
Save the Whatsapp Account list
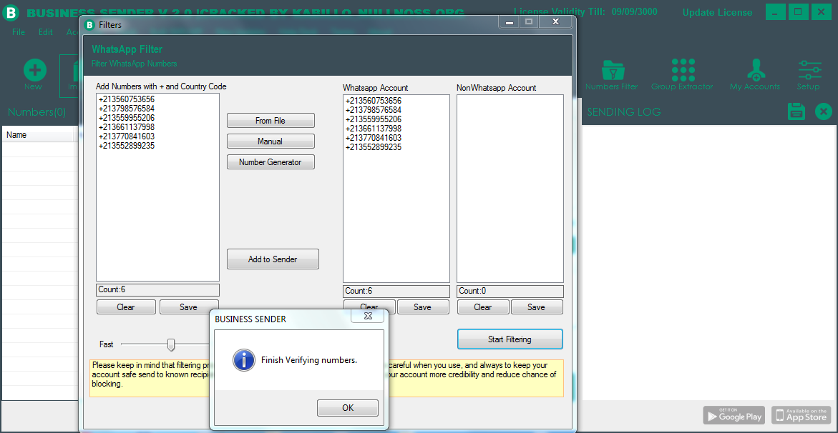tap(422, 307)
